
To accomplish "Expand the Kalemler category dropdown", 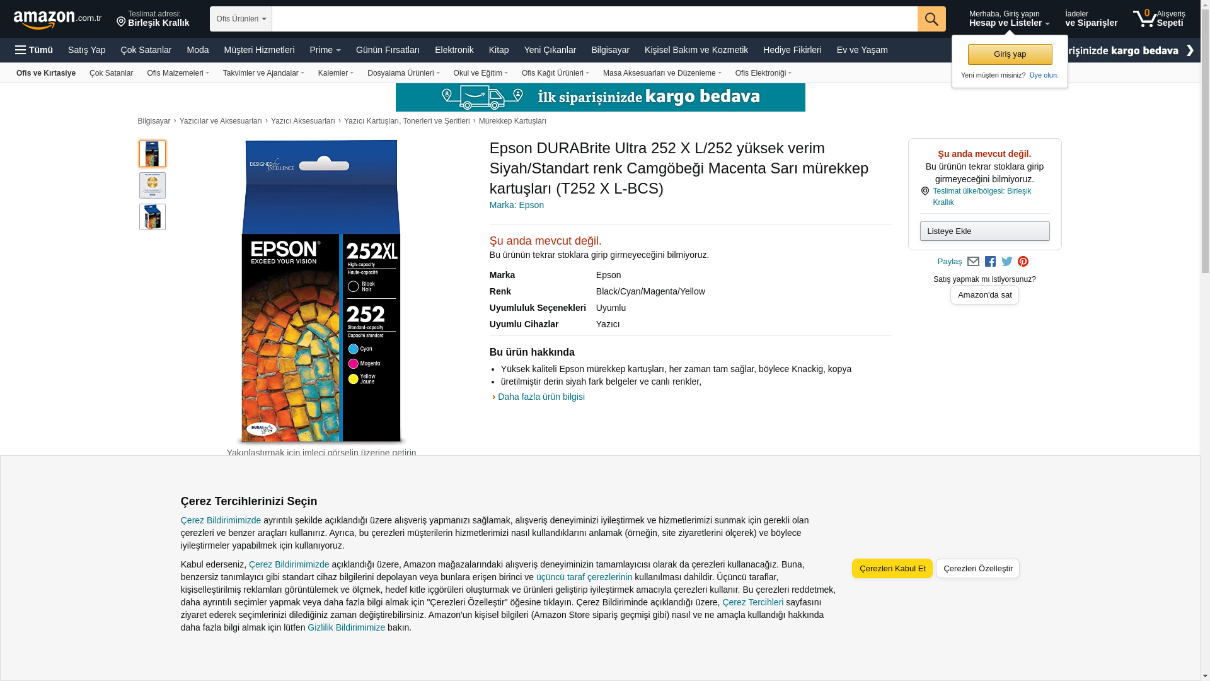I will [x=335, y=73].
